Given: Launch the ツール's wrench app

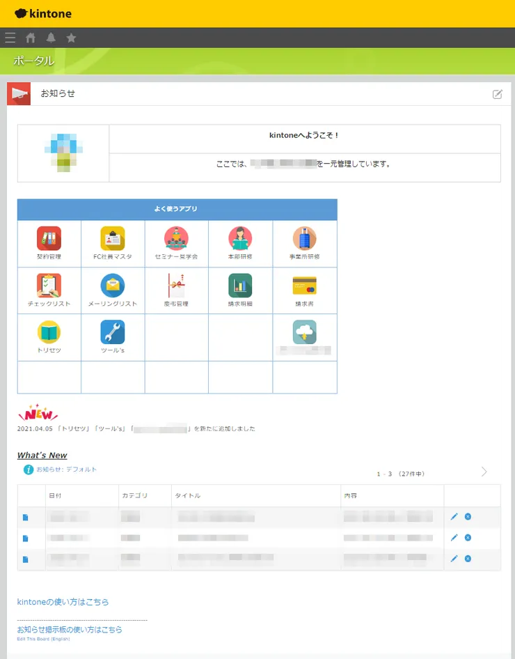Looking at the screenshot, I should coord(113,332).
